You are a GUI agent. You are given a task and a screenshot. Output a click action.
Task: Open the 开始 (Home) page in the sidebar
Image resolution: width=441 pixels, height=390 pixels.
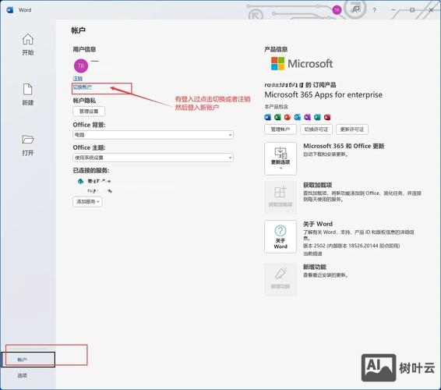(28, 44)
